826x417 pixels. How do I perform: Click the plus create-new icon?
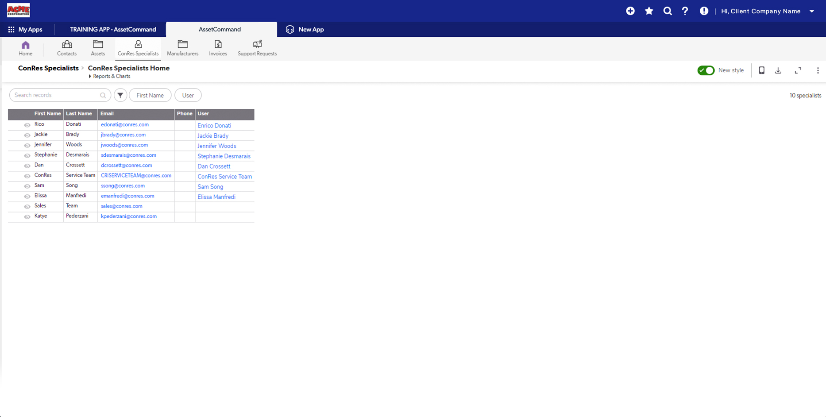tap(630, 11)
